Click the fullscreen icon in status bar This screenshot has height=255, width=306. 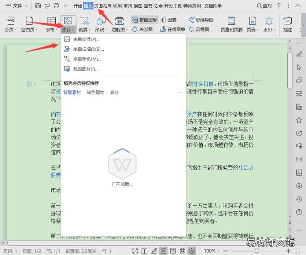point(135,251)
